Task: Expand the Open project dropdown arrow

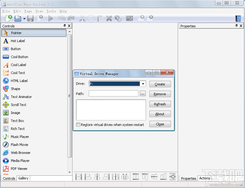Action: [24, 18]
